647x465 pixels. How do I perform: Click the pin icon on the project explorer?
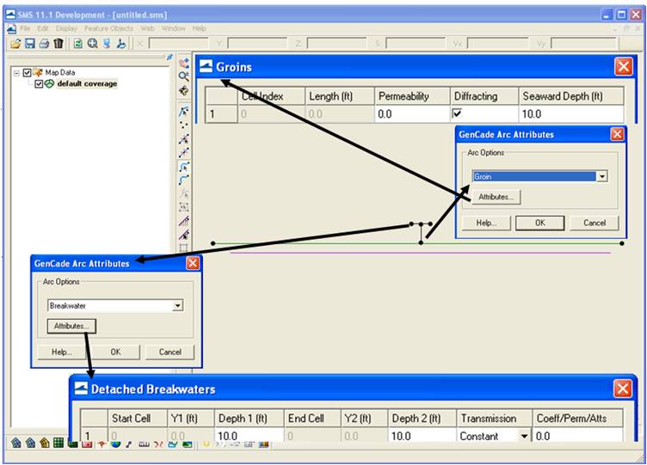(x=169, y=57)
